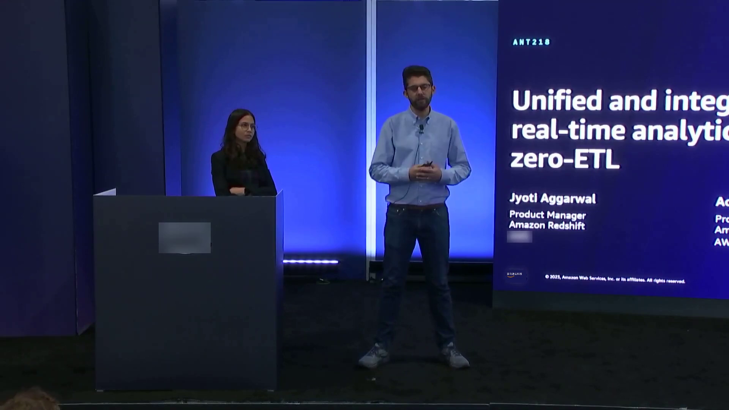Click the "Product Manager" job title text
This screenshot has width=729, height=410.
[x=547, y=215]
